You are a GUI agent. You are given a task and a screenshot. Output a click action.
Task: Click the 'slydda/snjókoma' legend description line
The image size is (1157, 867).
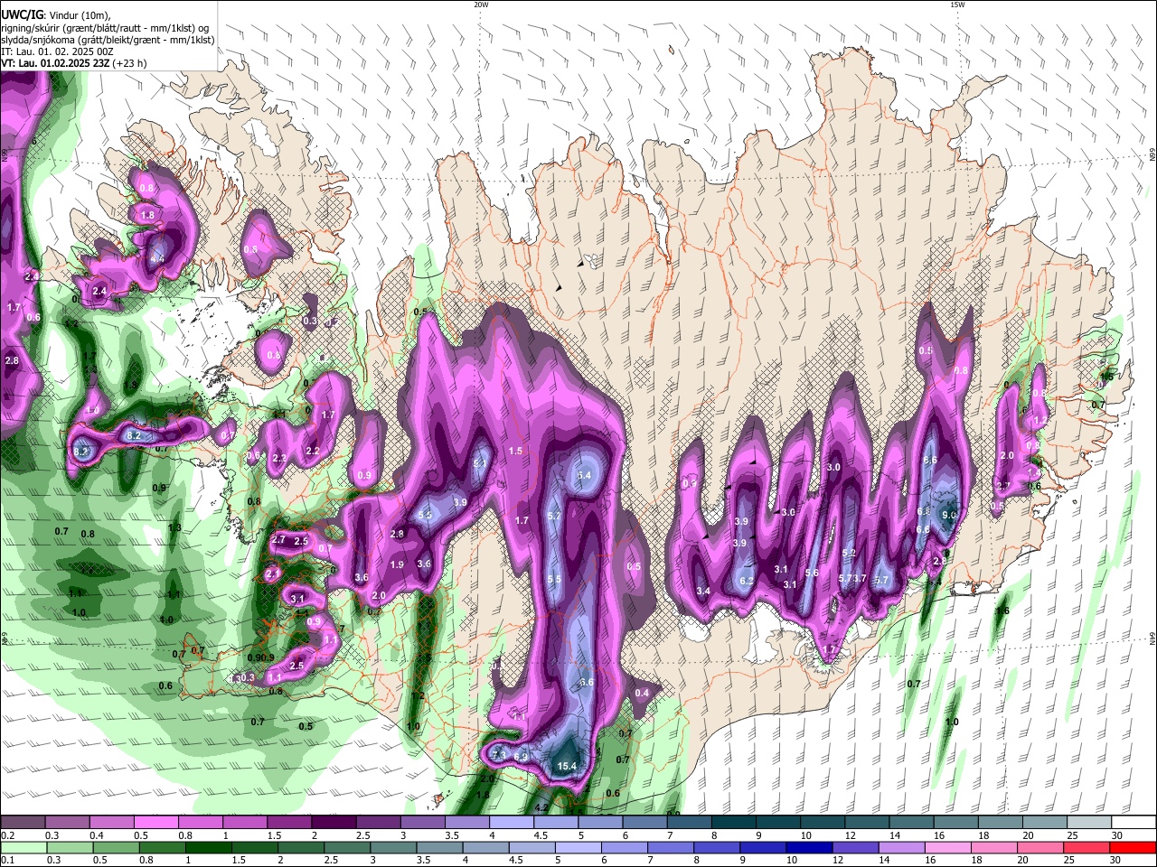[x=108, y=40]
